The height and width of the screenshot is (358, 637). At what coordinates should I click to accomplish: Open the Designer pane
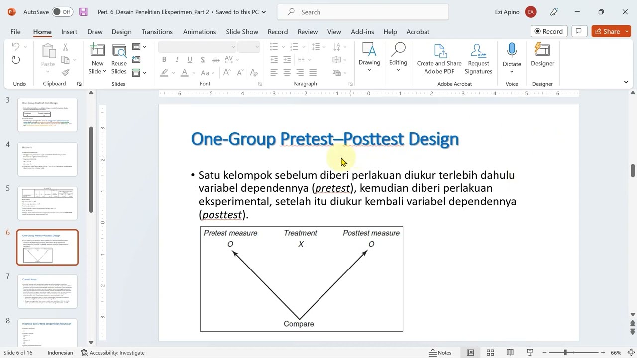[x=542, y=55]
